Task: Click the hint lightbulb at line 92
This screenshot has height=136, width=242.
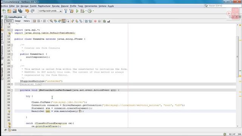Action: (x=9, y=111)
